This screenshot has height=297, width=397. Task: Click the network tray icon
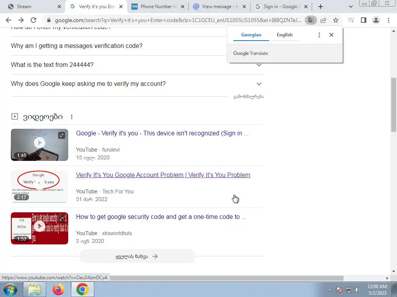(x=349, y=290)
